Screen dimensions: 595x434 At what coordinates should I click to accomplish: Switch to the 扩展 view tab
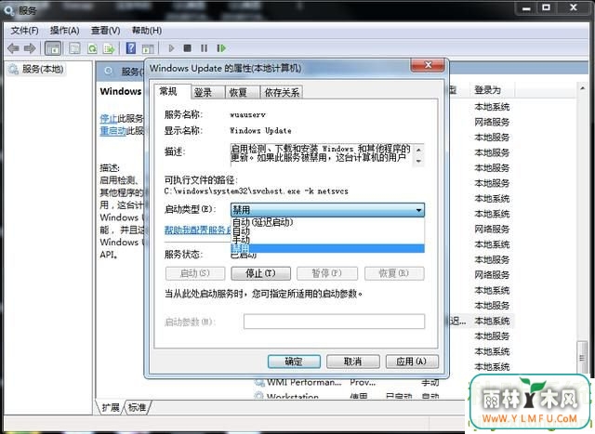(110, 407)
